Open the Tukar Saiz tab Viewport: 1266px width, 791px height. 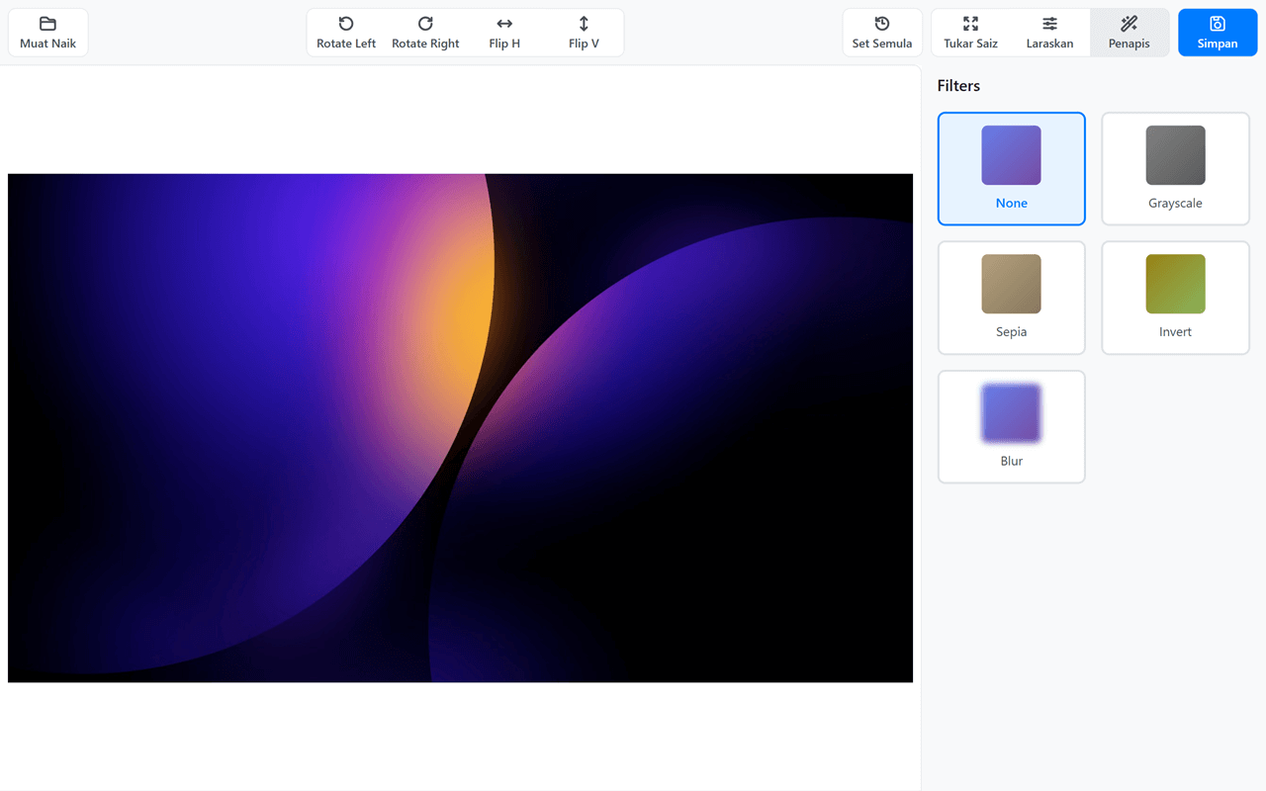971,33
